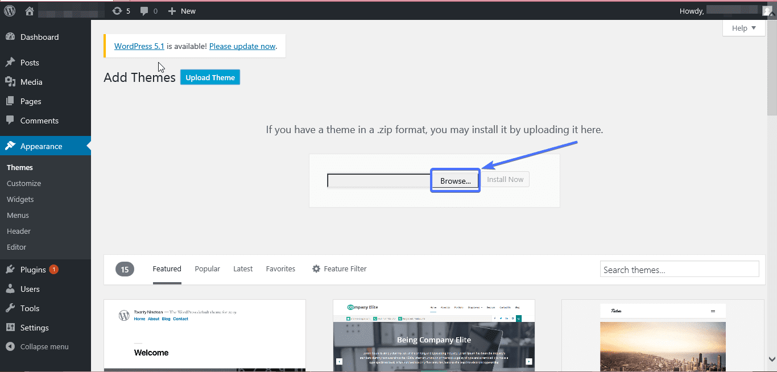Open Customize submenu item

pos(24,183)
